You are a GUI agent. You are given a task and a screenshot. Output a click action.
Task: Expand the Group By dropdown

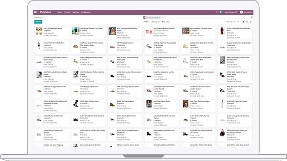(156, 22)
